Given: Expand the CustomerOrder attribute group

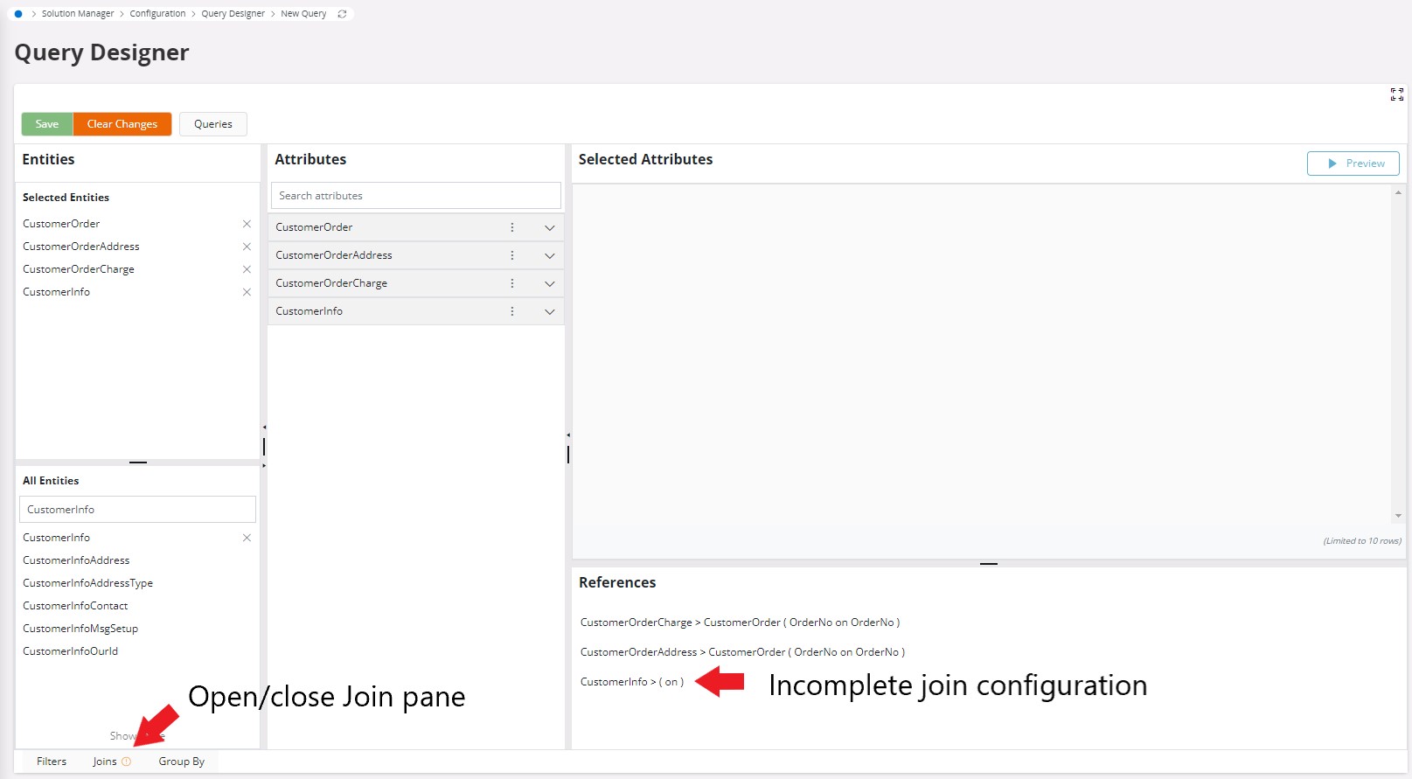Looking at the screenshot, I should coord(549,227).
